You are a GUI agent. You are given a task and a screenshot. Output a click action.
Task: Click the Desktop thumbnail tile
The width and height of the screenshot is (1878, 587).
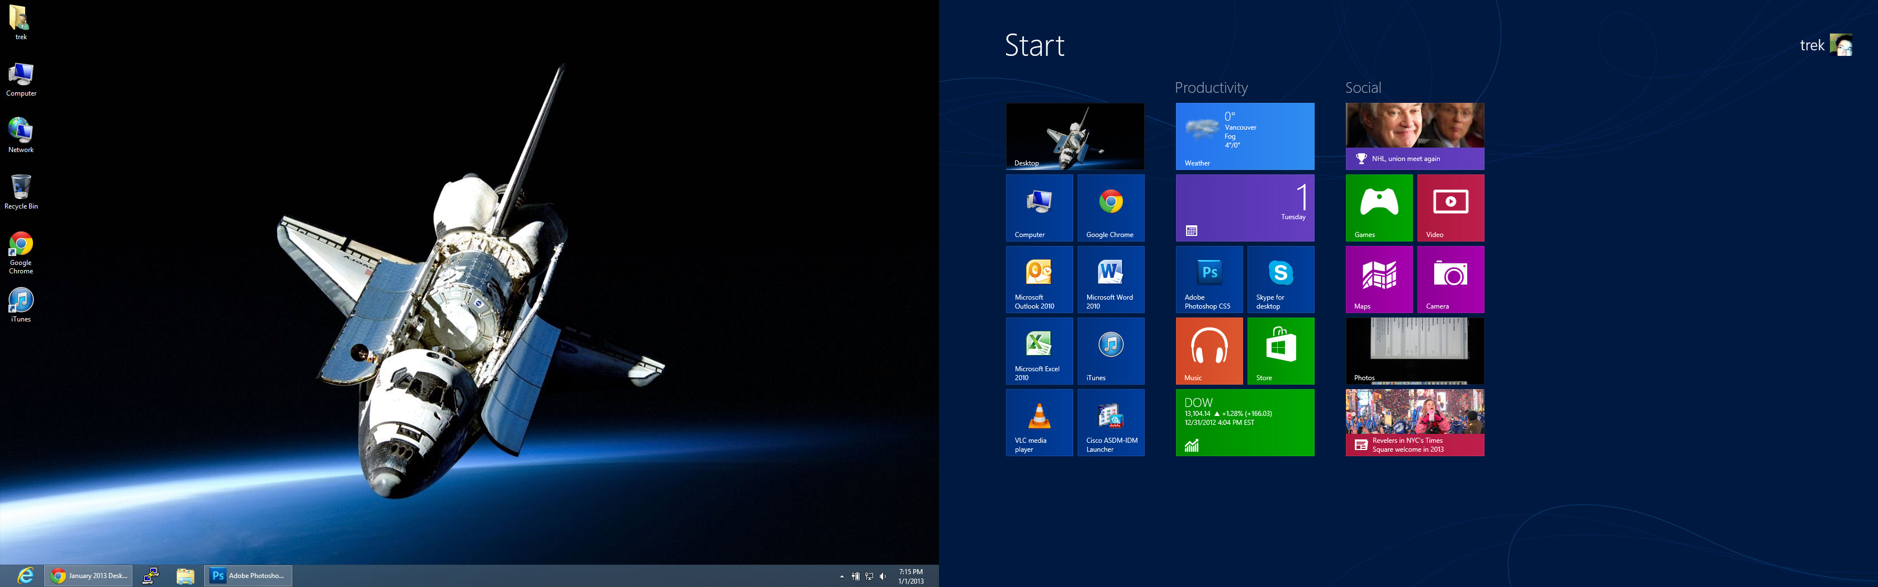click(1075, 136)
